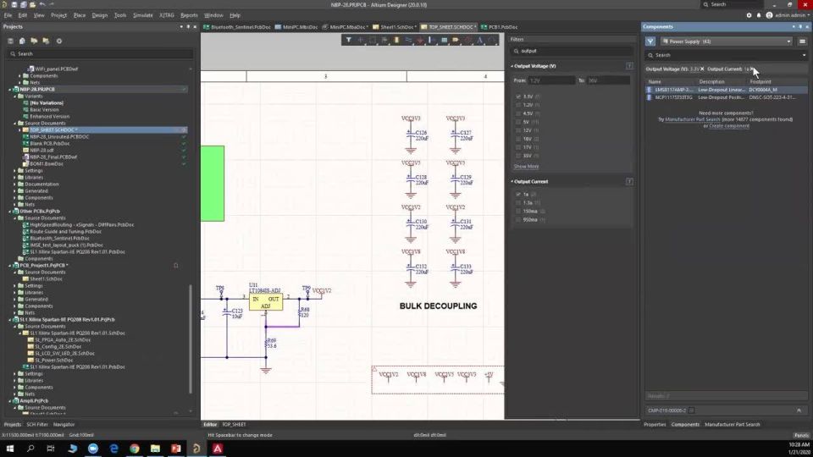Check the 1.3a output current filter
Screen dimensions: 813x457
[518, 202]
